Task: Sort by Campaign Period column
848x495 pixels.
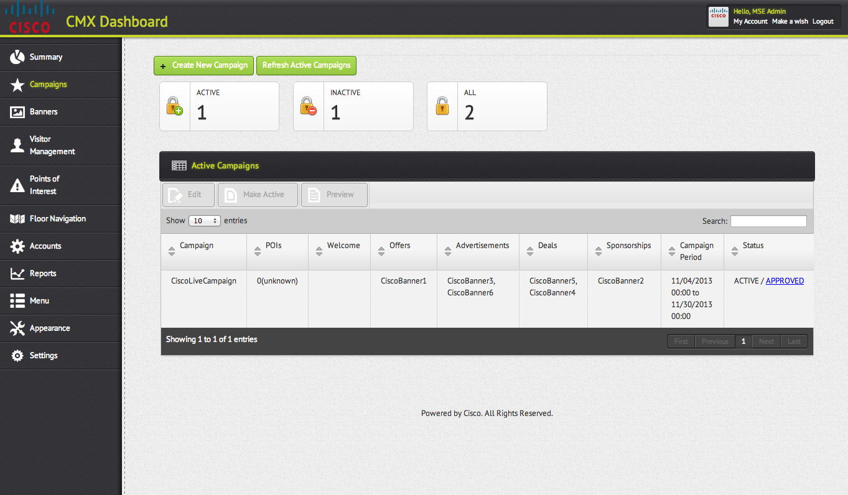Action: (x=696, y=251)
